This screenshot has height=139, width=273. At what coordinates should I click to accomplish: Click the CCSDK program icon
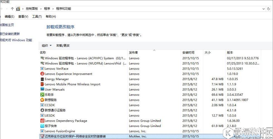pyautogui.click(x=42, y=105)
